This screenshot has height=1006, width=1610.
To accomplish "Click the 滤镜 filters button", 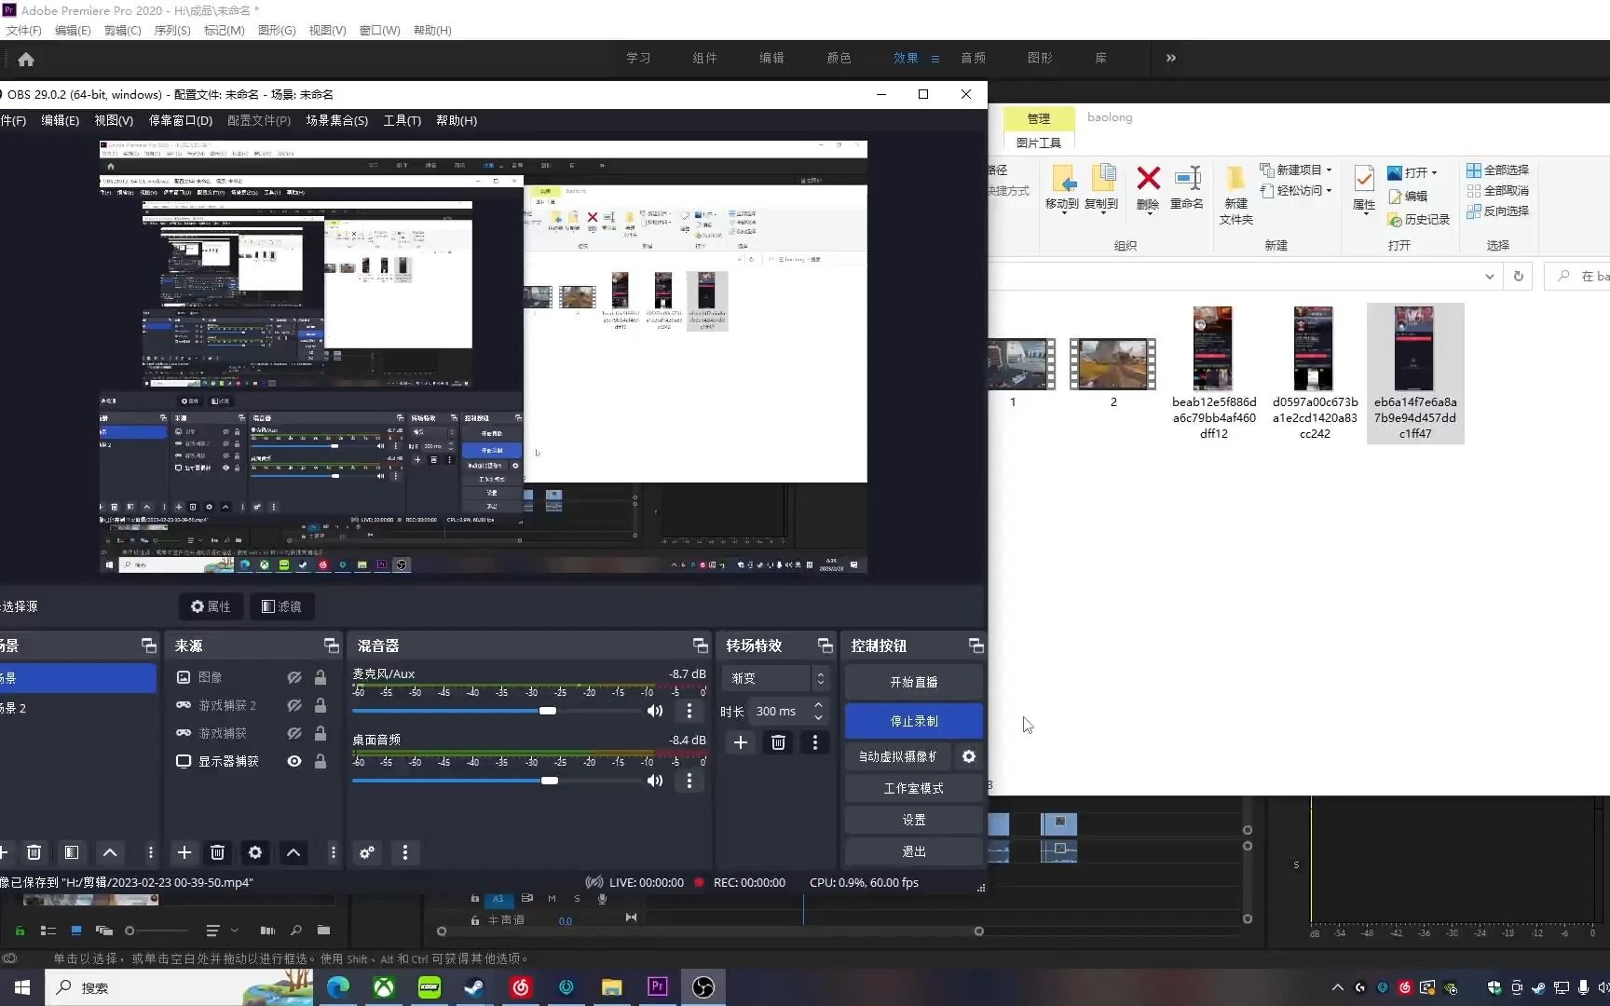I will (281, 606).
